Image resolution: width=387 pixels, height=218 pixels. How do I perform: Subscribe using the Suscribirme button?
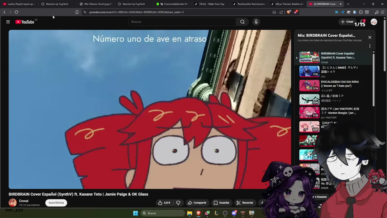coord(56,203)
